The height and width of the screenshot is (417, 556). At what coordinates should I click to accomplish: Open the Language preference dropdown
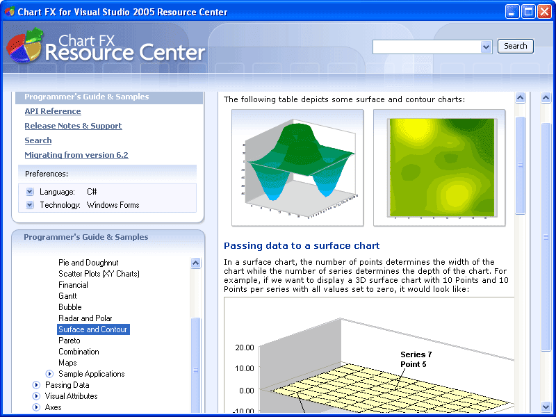(x=30, y=192)
